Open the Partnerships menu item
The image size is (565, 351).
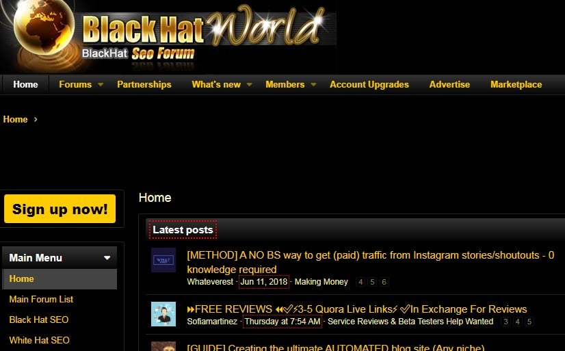144,84
